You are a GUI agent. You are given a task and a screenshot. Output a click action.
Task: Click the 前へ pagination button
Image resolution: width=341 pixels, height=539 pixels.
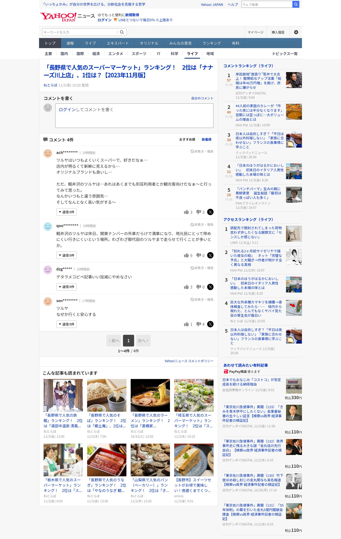[x=114, y=341]
